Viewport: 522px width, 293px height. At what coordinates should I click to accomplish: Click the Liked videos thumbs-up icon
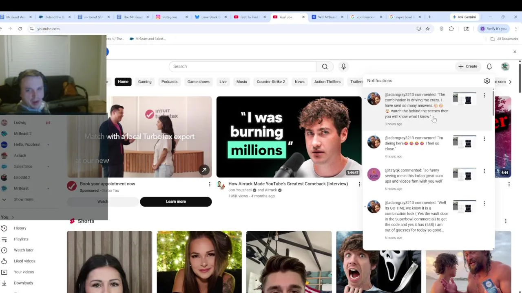(x=4, y=261)
